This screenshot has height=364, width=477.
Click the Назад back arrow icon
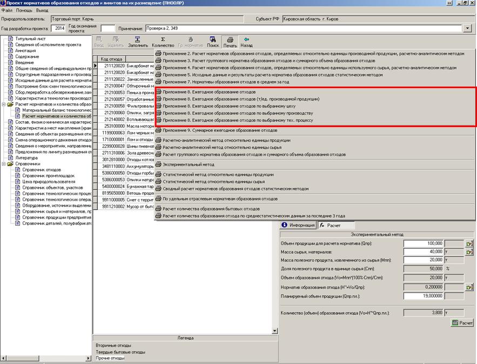pos(246,39)
